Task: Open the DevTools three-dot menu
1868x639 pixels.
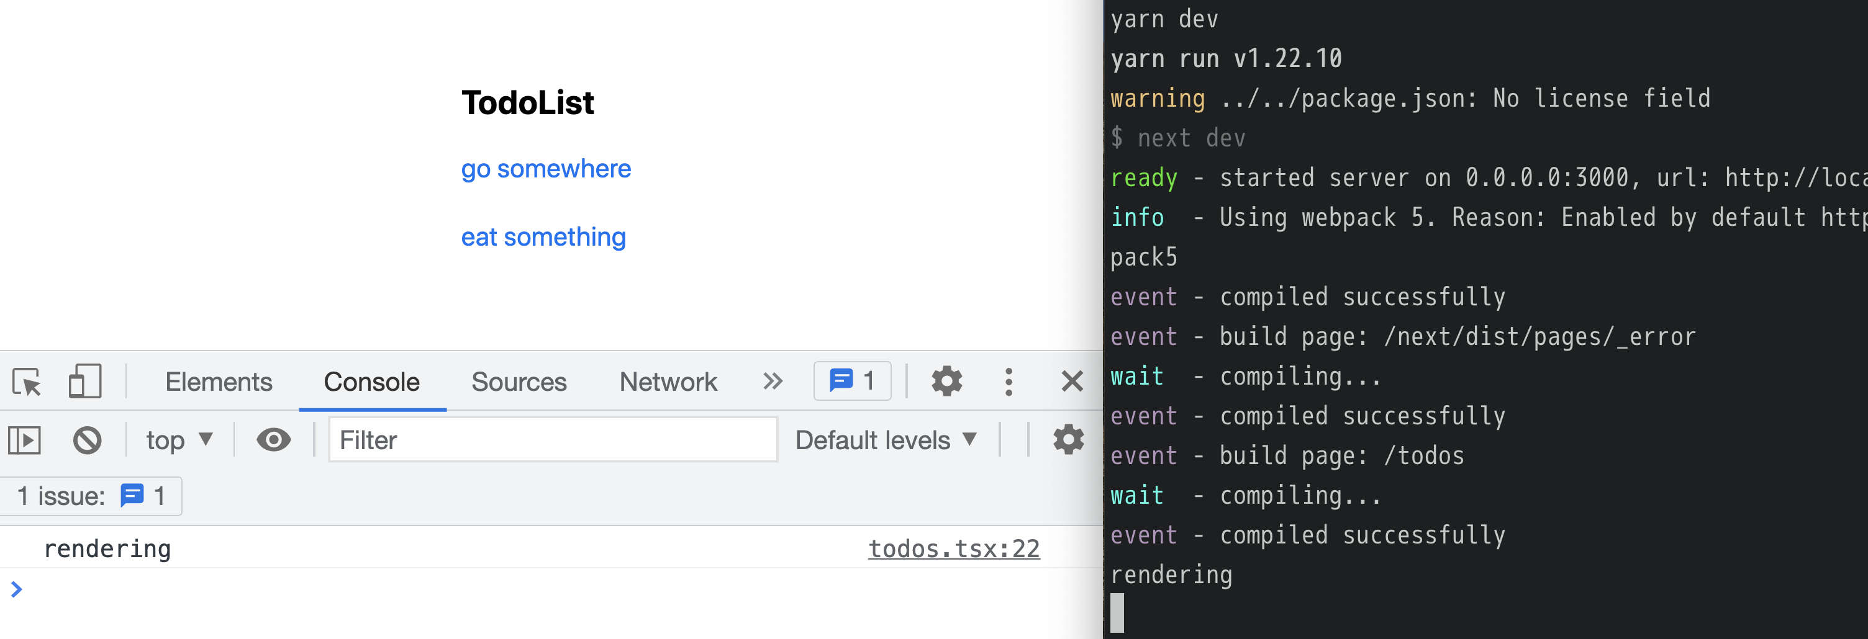Action: point(1008,381)
